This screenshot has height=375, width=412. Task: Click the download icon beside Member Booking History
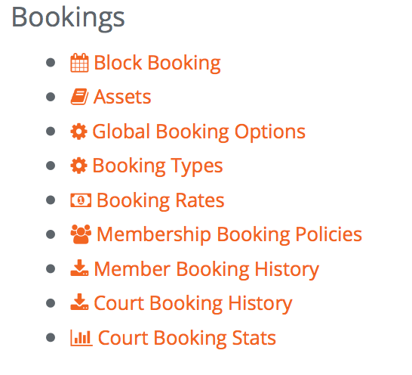pos(79,268)
